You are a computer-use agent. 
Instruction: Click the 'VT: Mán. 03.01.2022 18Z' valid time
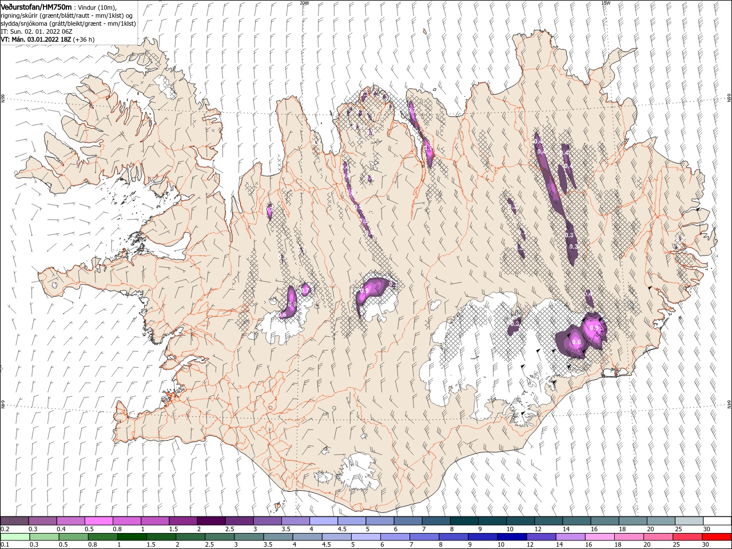[36, 40]
